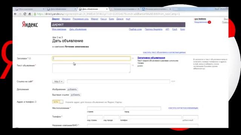The width and height of the screenshot is (241, 135).
Task: Switch to the fifth browser tab with blue icon
Action: 157,9
